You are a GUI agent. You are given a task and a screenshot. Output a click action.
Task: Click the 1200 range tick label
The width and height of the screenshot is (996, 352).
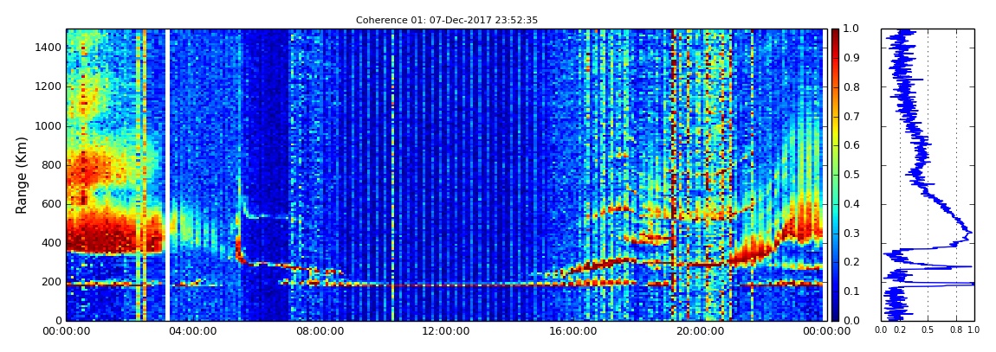(49, 86)
